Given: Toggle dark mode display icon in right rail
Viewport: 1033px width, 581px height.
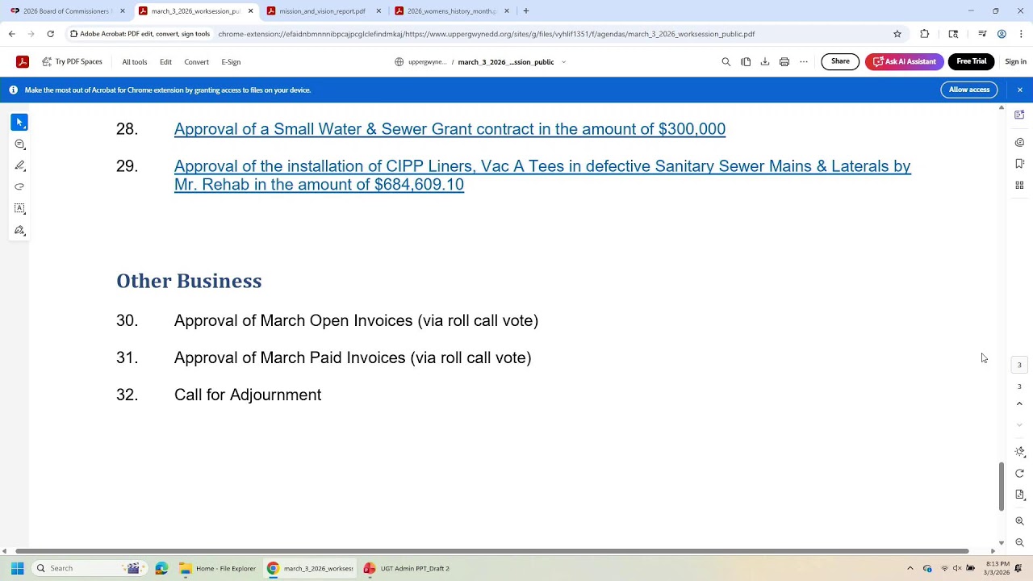Looking at the screenshot, I should (1019, 452).
